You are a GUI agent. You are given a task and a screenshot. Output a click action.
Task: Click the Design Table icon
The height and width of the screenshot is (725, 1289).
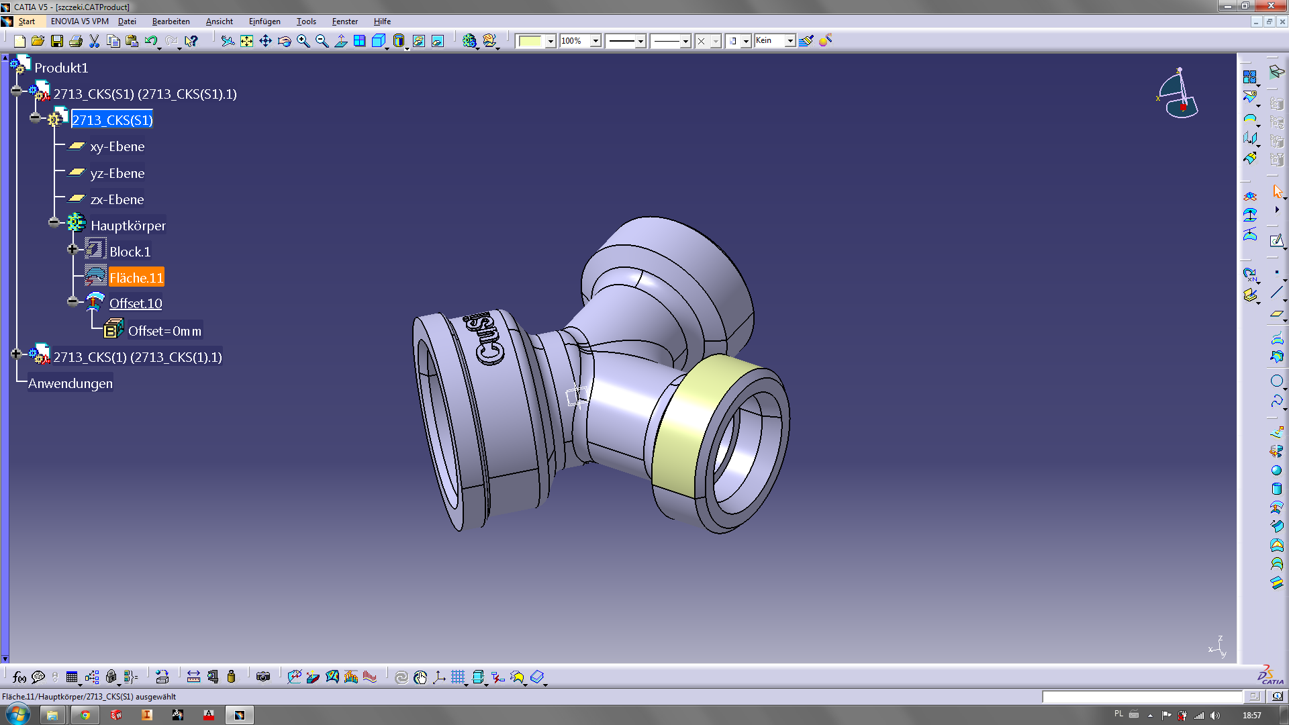tap(72, 677)
